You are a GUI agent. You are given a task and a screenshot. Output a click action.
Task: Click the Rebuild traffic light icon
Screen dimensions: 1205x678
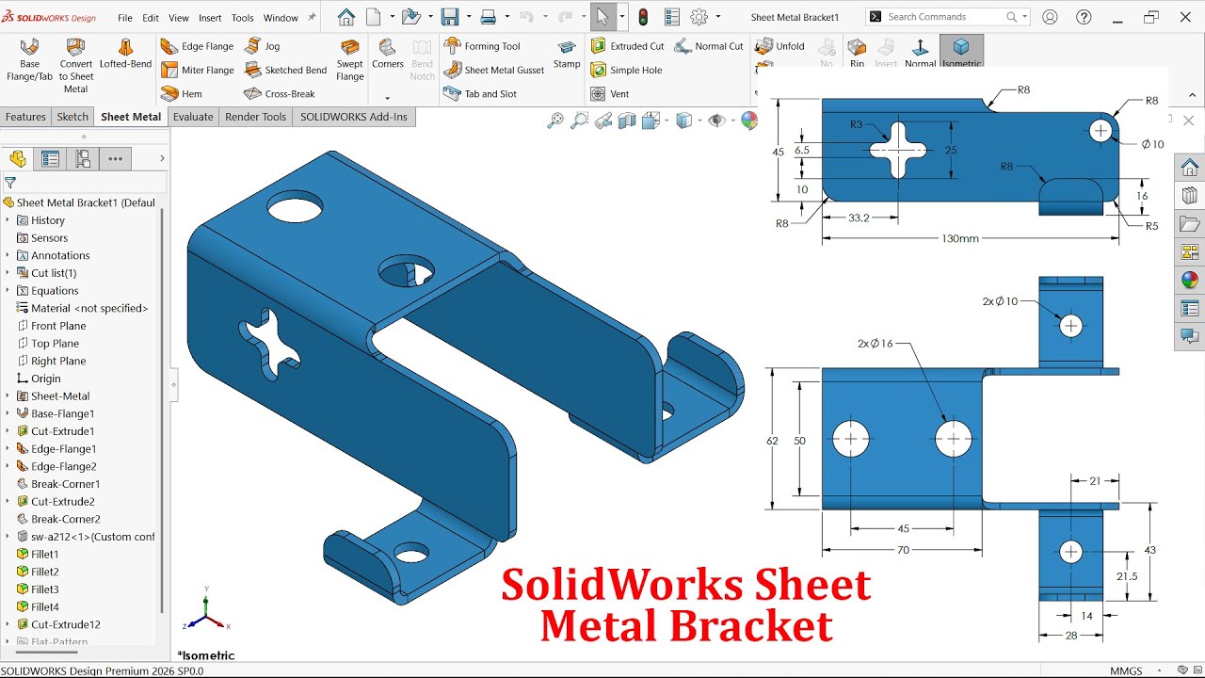pos(643,17)
